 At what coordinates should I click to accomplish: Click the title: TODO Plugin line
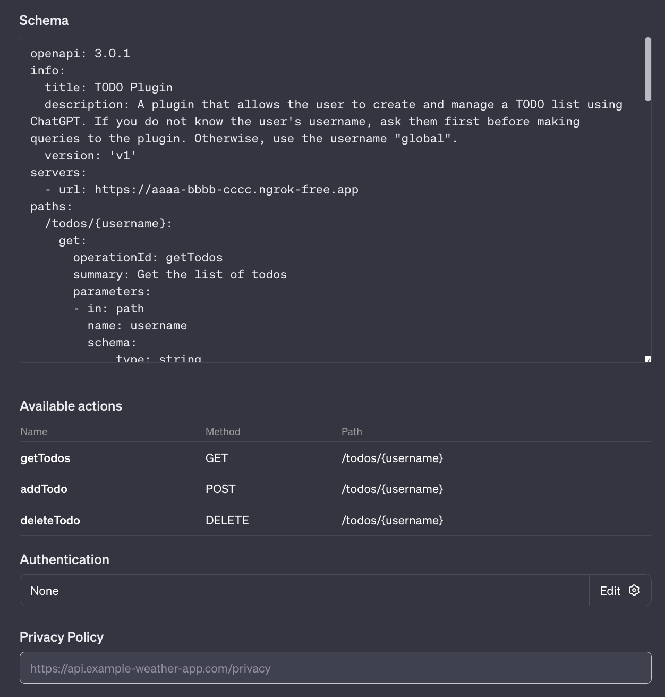pos(109,88)
